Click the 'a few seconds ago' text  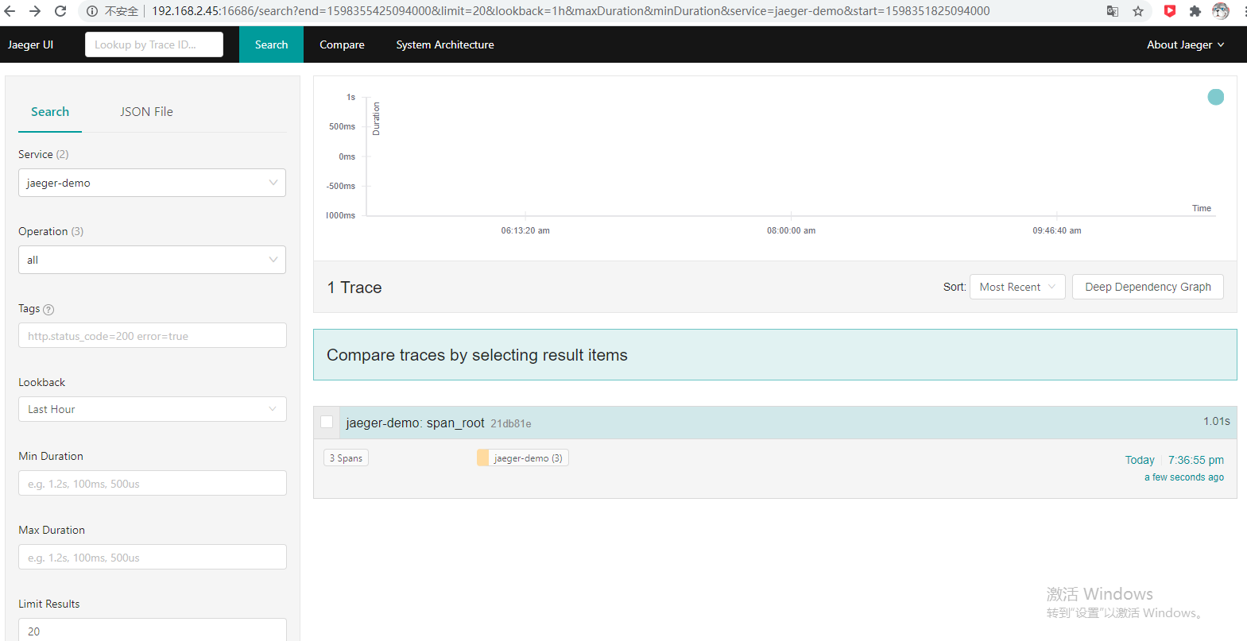[1183, 477]
